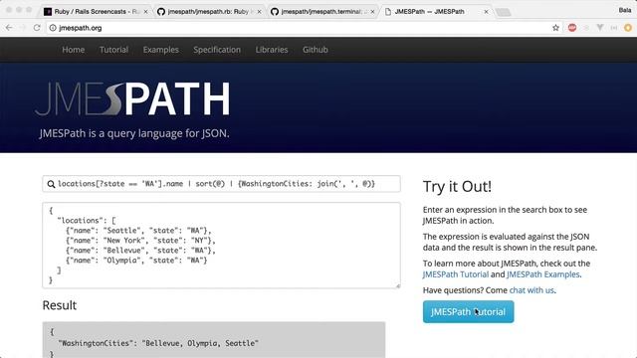Open the Libraries nav item
The image size is (637, 358).
pyautogui.click(x=272, y=50)
